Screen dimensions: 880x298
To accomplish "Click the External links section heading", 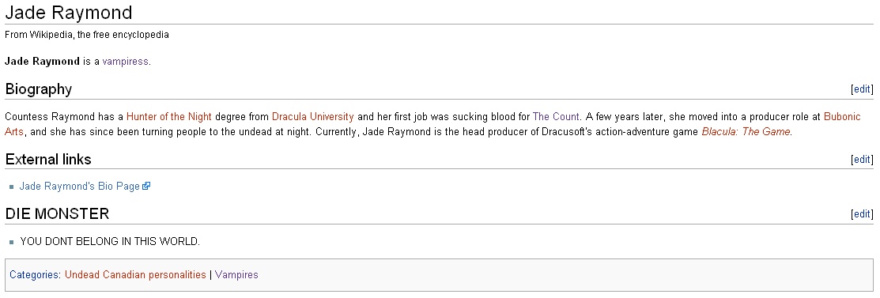I will (x=47, y=160).
